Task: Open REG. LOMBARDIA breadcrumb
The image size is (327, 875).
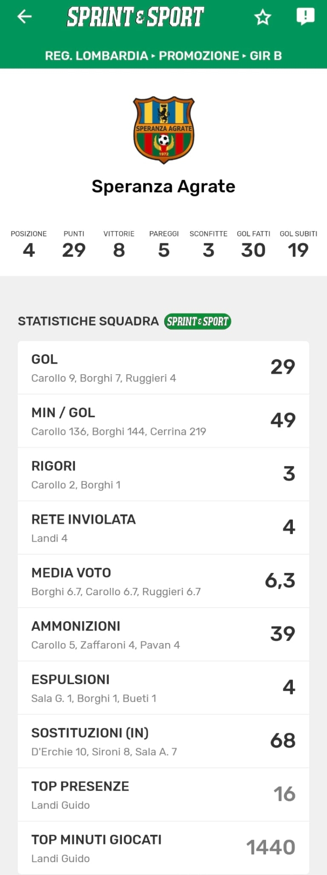Action: [96, 56]
